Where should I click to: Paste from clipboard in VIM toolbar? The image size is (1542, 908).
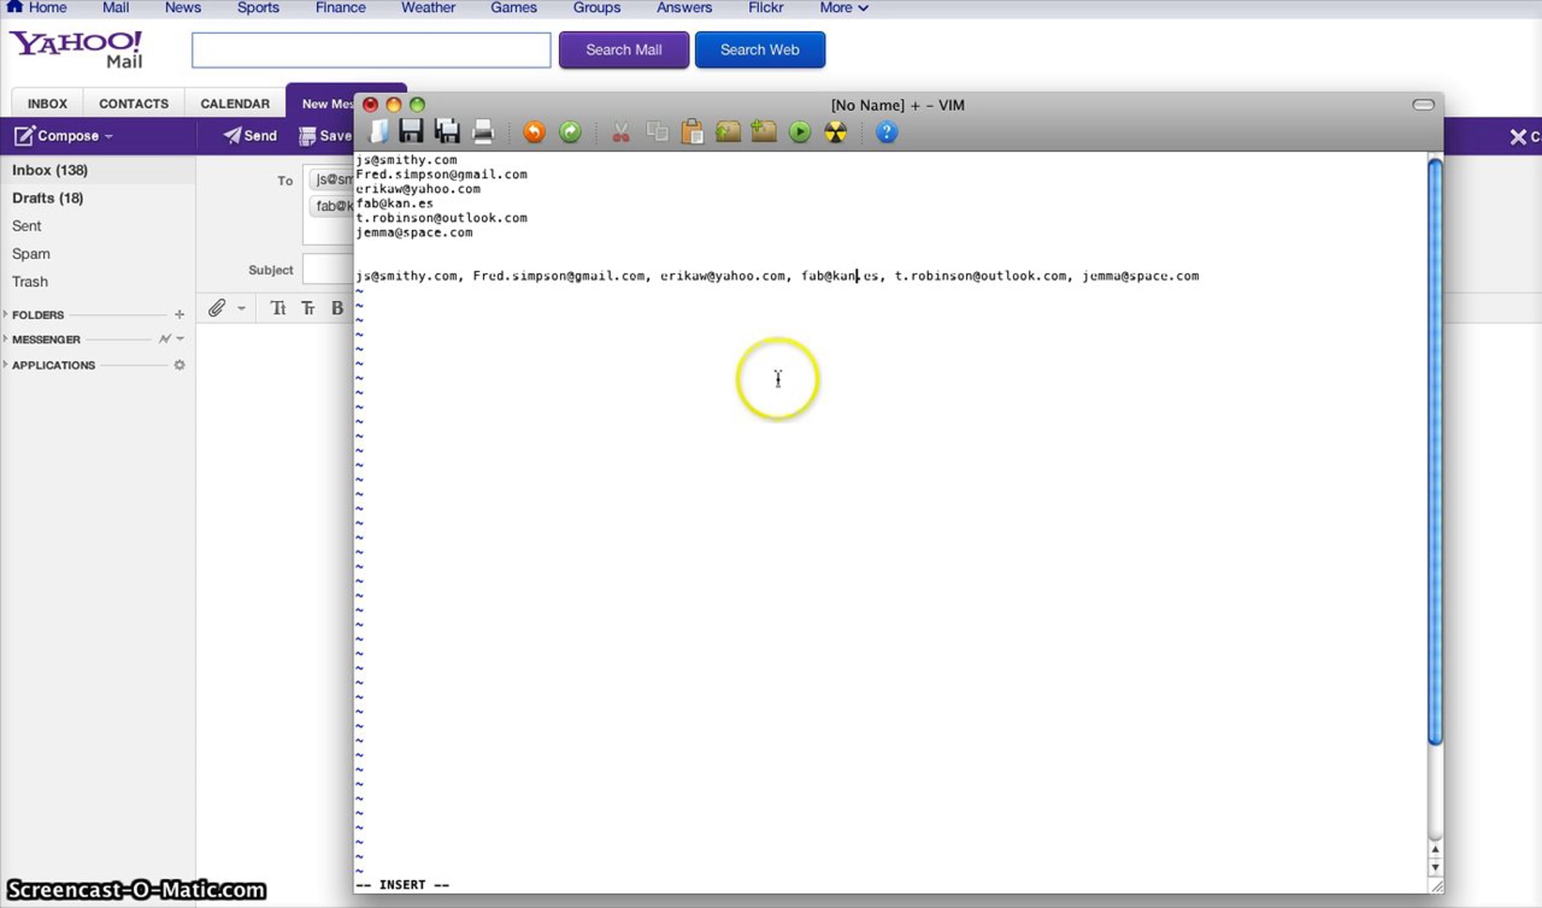tap(692, 132)
